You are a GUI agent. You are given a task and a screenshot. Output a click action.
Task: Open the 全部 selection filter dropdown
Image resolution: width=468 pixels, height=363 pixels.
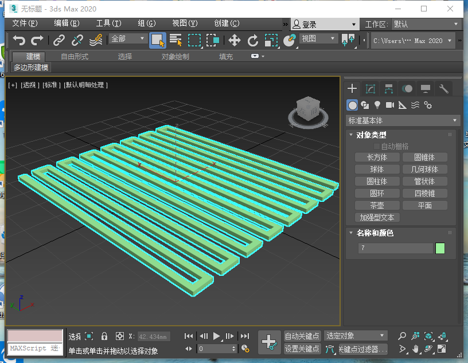128,38
